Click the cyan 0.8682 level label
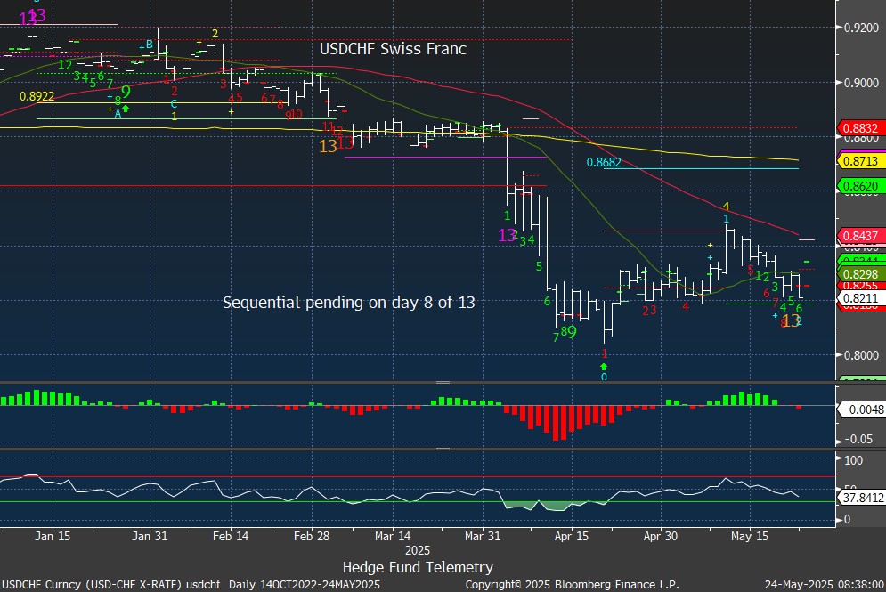 click(604, 163)
